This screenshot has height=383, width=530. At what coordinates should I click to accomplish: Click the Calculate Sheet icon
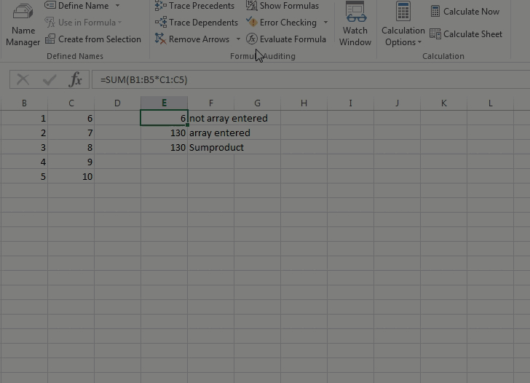tap(435, 33)
